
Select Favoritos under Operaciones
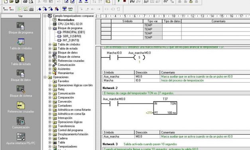click(63, 81)
